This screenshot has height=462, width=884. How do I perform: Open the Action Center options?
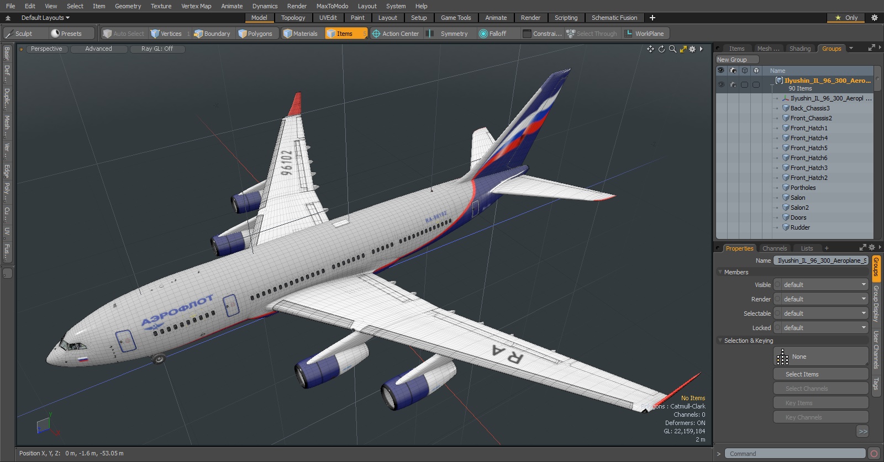click(x=396, y=34)
